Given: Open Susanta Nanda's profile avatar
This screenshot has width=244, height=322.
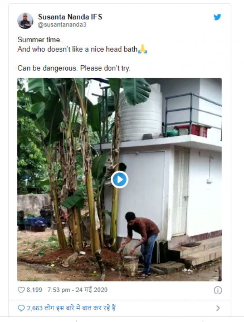Looking at the screenshot, I should [25, 21].
